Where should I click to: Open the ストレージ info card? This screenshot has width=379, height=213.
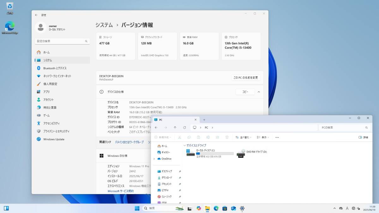click(116, 46)
